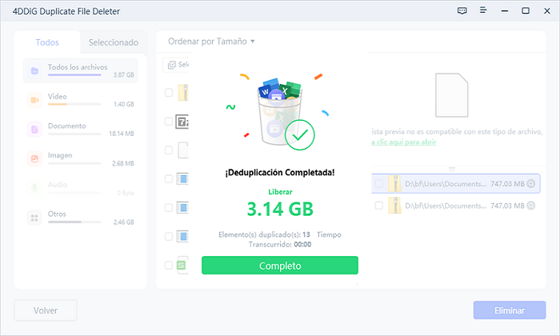Switch to the Todos tab

click(x=47, y=42)
